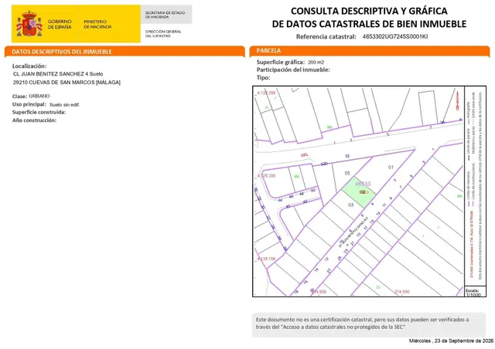Click the 'URBANO' value
This screenshot has height=349, width=495.
[x=39, y=97]
